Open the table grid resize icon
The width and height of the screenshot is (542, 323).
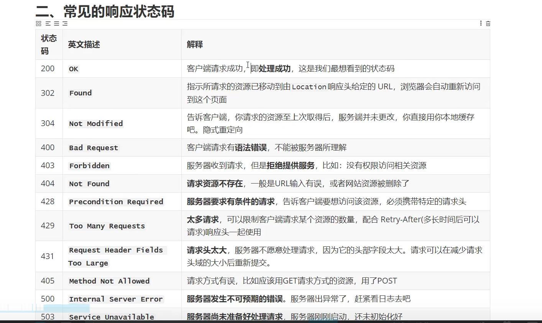(x=38, y=23)
